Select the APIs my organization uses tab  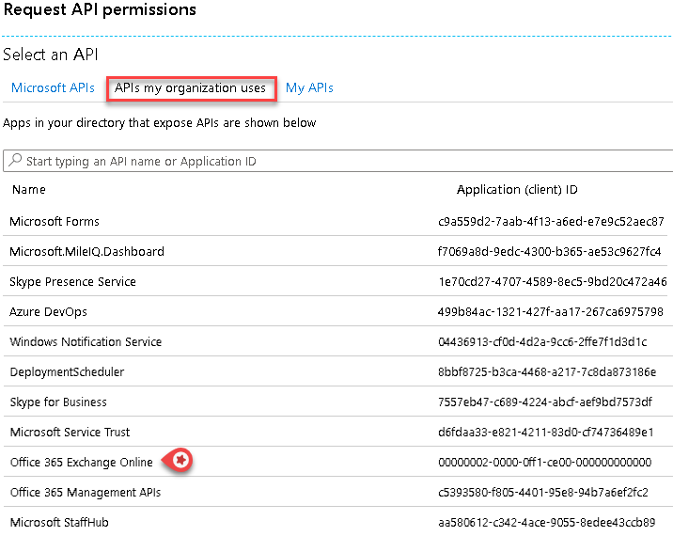(191, 87)
